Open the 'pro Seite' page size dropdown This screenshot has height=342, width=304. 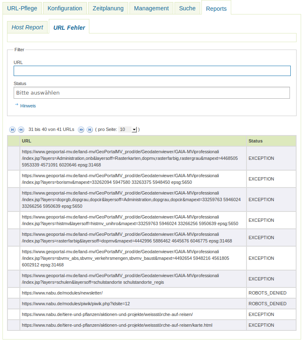tap(133, 129)
